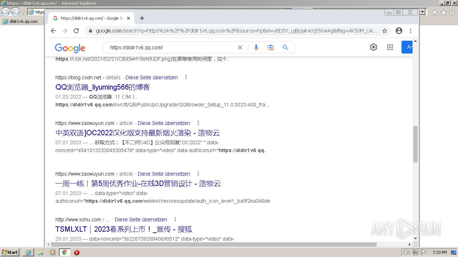Screen dimensions: 458x257
Task: Open Internet Explorer favorites star
Action: click(443, 12)
